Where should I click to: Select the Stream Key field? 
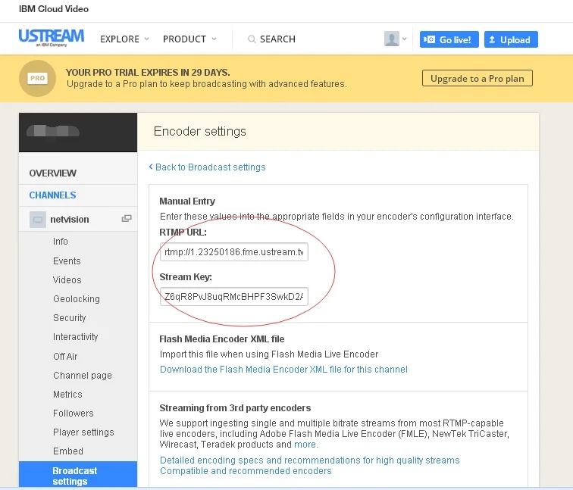click(x=234, y=296)
